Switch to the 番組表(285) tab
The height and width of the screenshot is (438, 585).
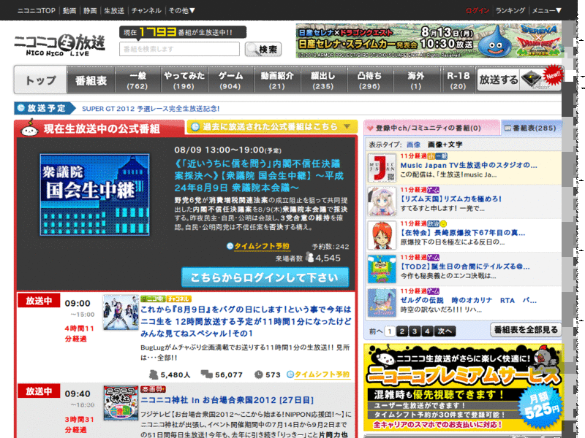[x=531, y=128]
